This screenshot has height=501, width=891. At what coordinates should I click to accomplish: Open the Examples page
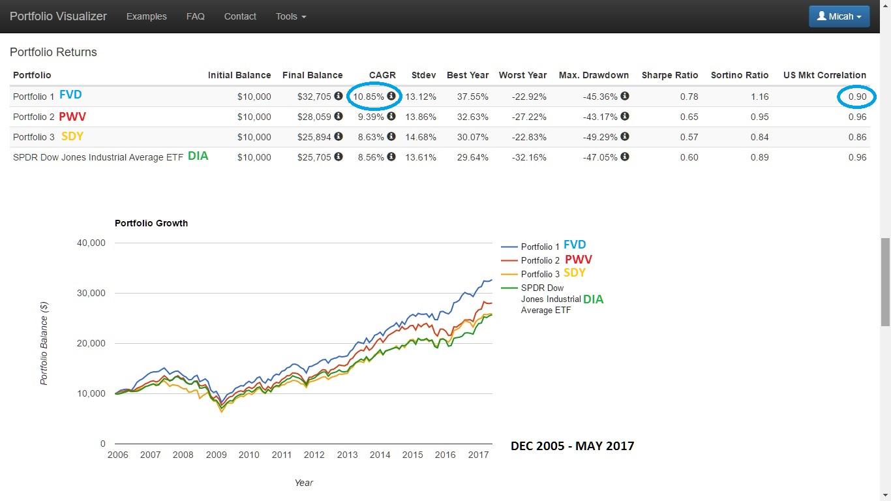point(147,16)
